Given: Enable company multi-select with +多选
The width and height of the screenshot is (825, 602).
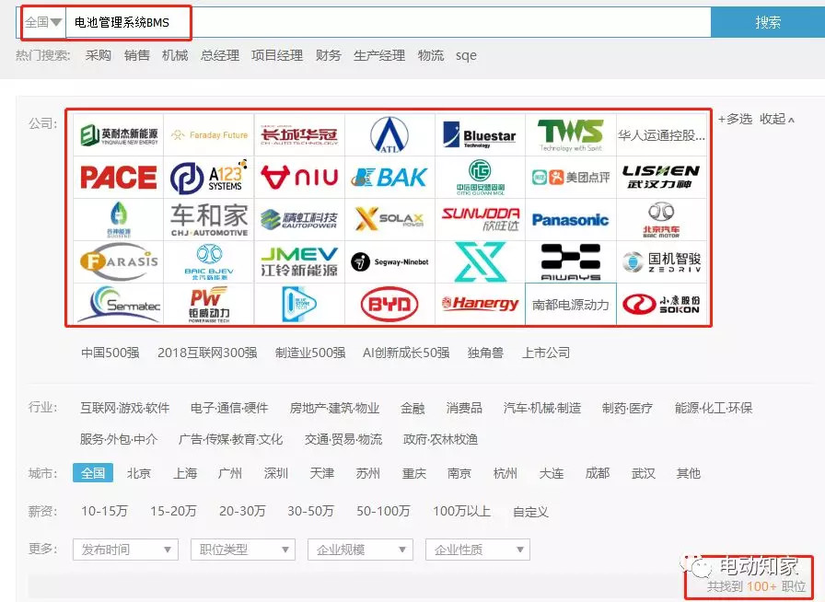Looking at the screenshot, I should 735,119.
